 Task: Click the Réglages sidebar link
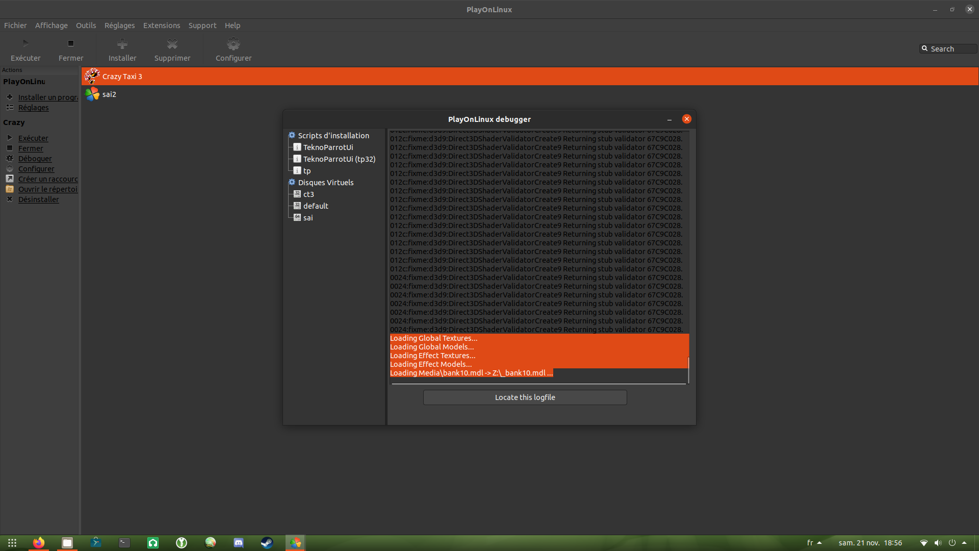34,108
